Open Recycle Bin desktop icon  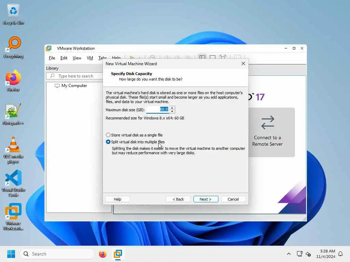point(13,14)
